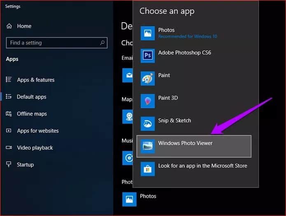Click the Video playback camera icon
The width and height of the screenshot is (286, 216).
click(9, 147)
